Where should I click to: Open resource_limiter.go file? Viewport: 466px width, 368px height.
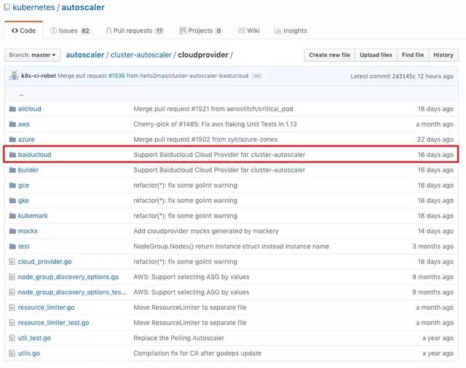46,308
